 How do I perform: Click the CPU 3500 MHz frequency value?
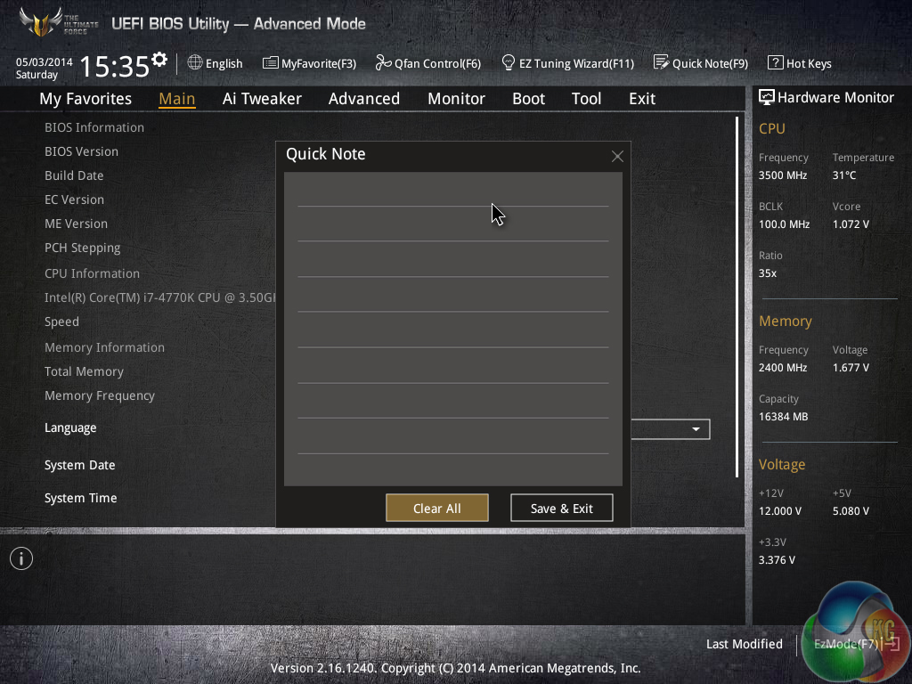782,175
